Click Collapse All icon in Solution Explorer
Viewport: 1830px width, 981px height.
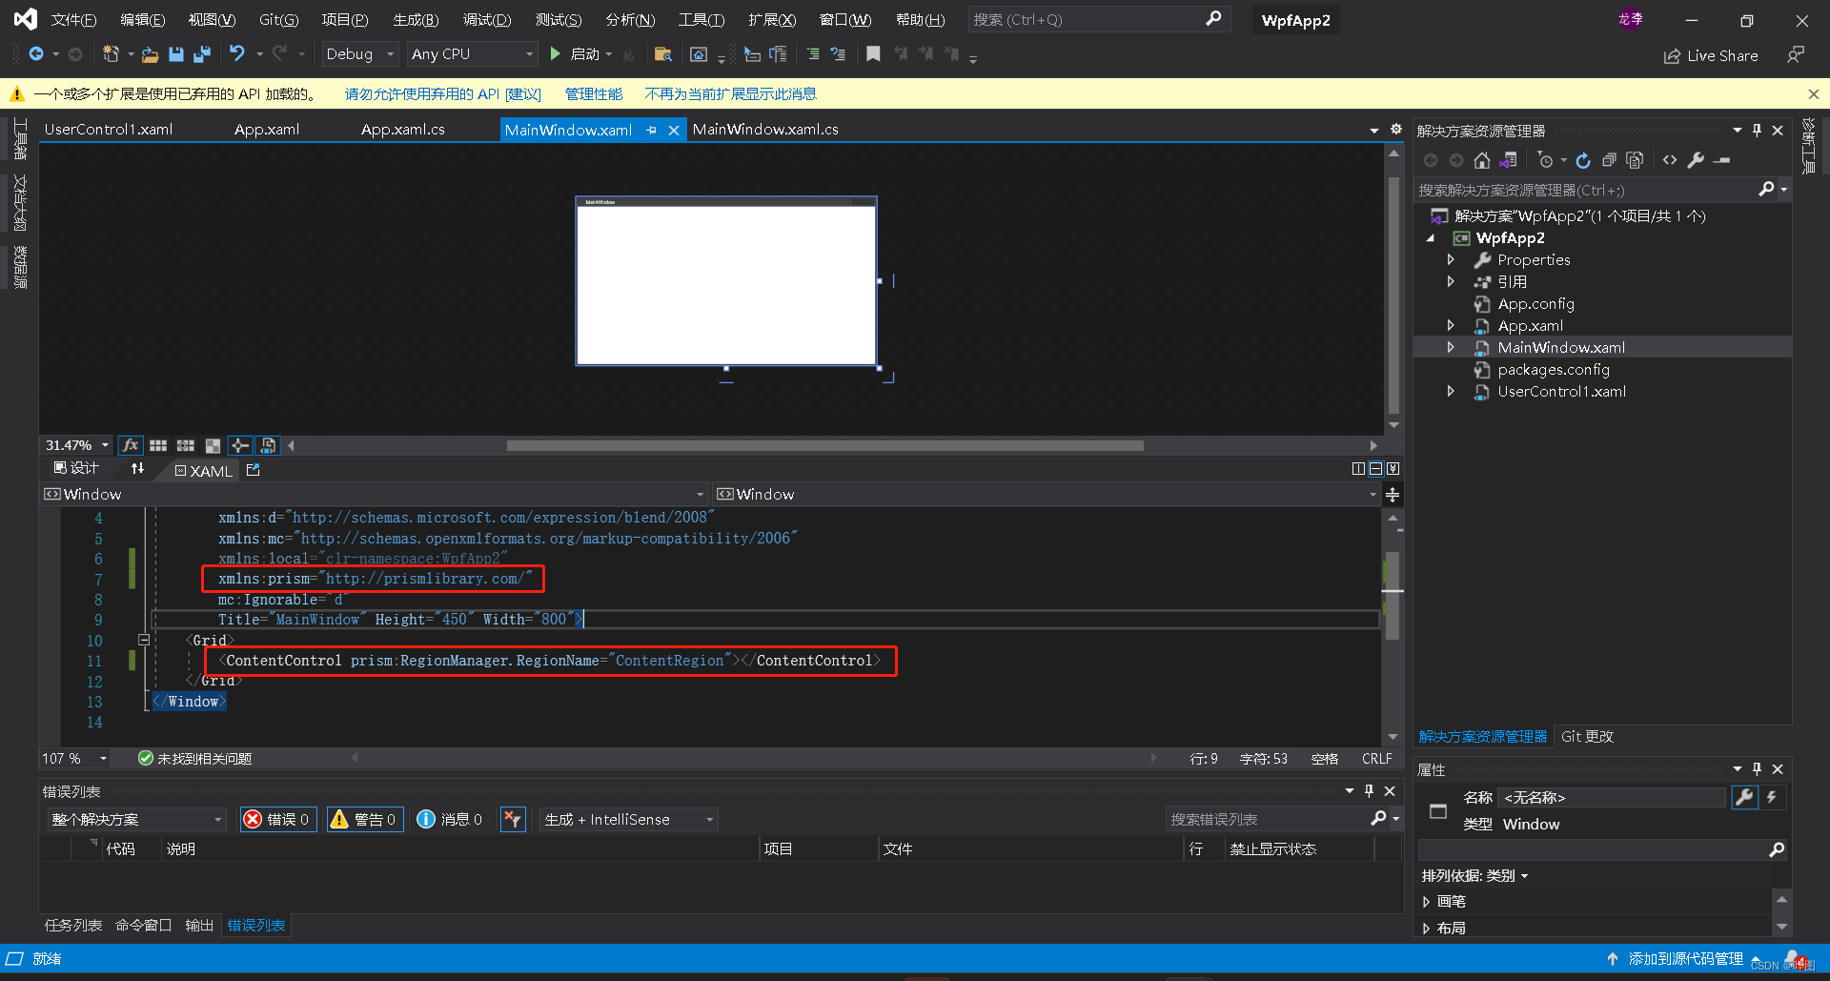[x=1609, y=160]
